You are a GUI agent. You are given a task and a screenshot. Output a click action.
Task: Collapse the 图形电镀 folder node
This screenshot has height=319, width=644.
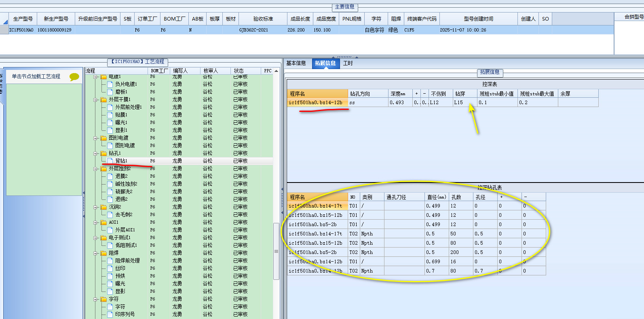pyautogui.click(x=96, y=138)
